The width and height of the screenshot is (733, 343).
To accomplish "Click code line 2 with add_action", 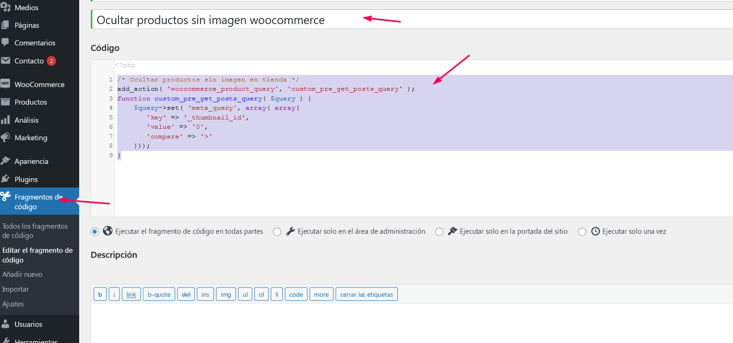I will 266,89.
